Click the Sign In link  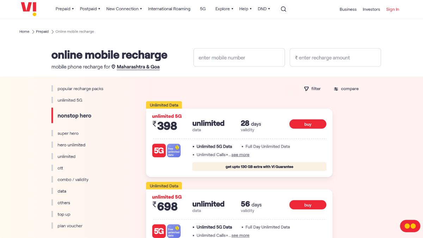click(393, 9)
